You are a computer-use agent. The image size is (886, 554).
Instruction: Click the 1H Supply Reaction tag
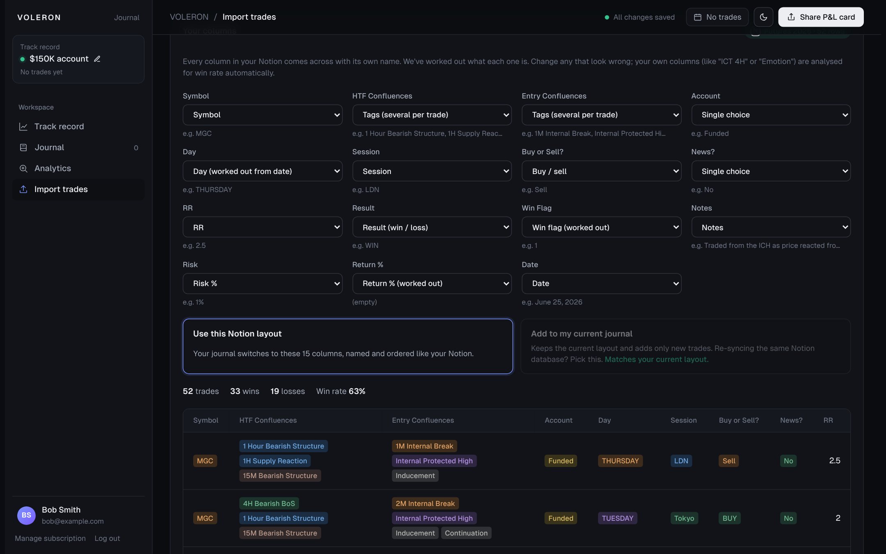(x=275, y=461)
